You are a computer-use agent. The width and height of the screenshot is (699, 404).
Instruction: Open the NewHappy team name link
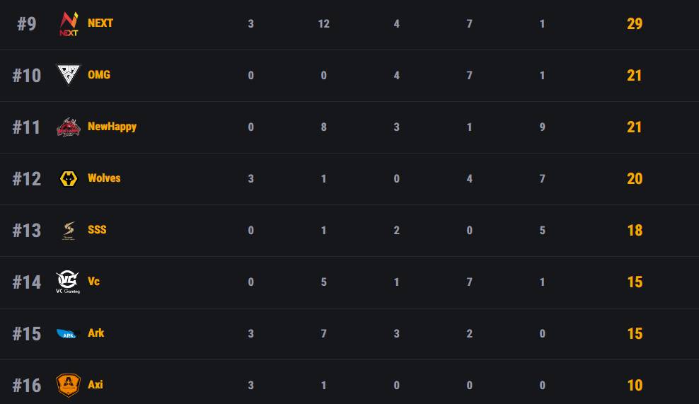pos(112,126)
